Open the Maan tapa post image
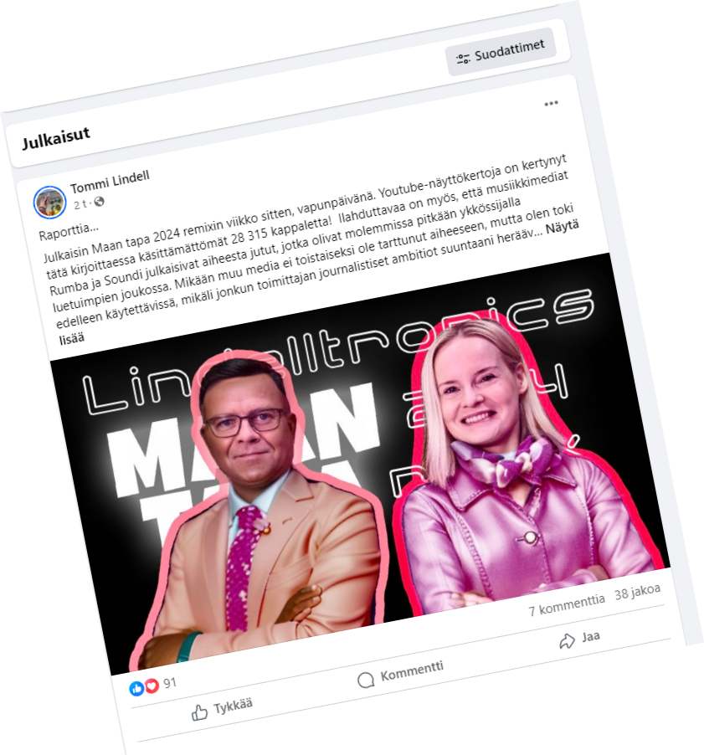Viewport: 704px width, 755px height. coord(359,462)
